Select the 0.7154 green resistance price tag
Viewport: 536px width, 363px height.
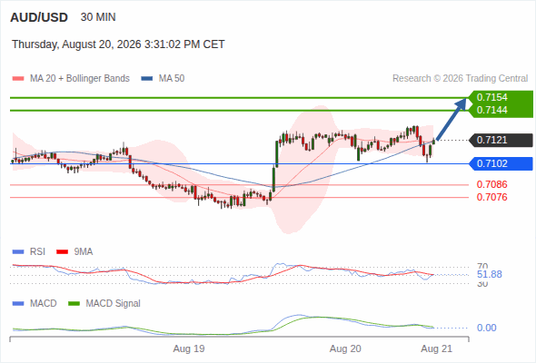(501, 97)
